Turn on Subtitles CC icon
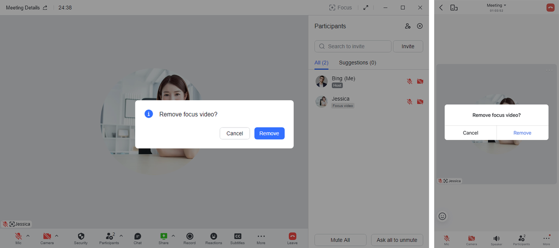 [238, 236]
